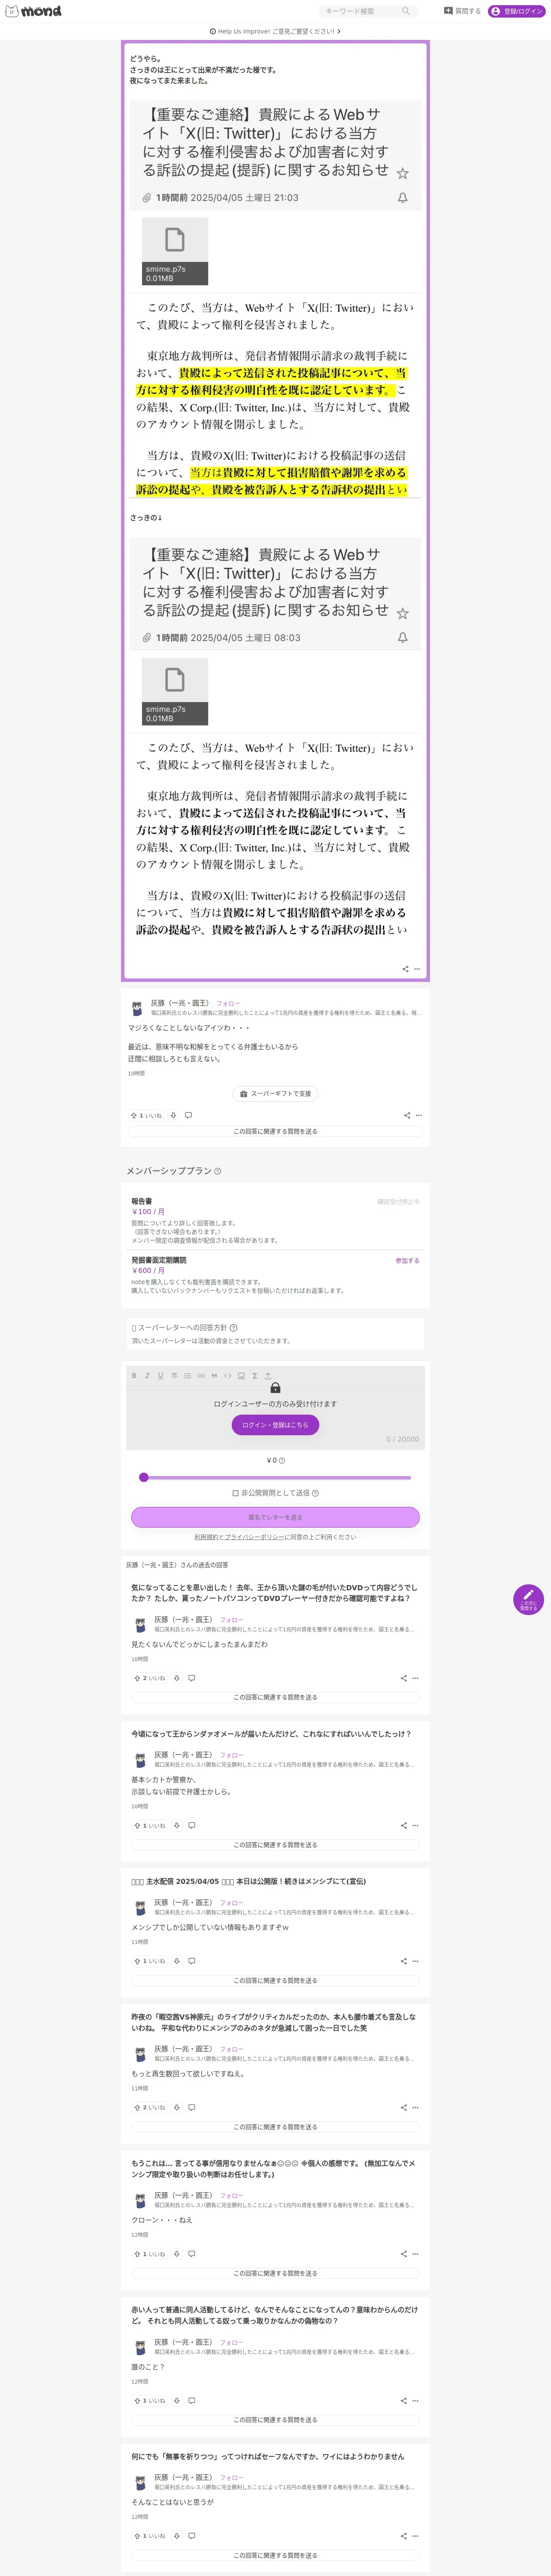The width and height of the screenshot is (551, 2576).
Task: Open the 主水配信 2025/04/05 question
Action: (x=248, y=1881)
